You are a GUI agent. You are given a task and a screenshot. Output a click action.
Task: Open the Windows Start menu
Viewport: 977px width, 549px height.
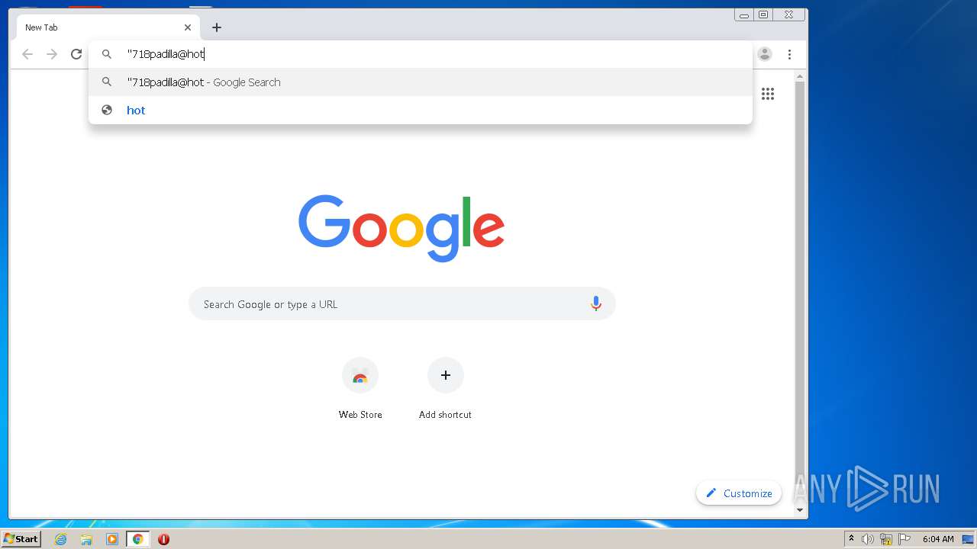(x=21, y=538)
